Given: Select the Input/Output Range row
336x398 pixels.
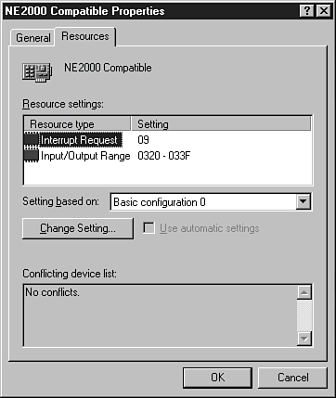Looking at the screenshot, I should pos(168,156).
